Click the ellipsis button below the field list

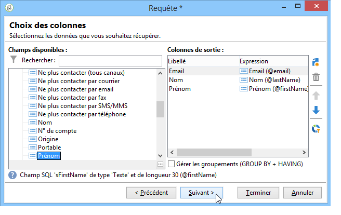160,164
